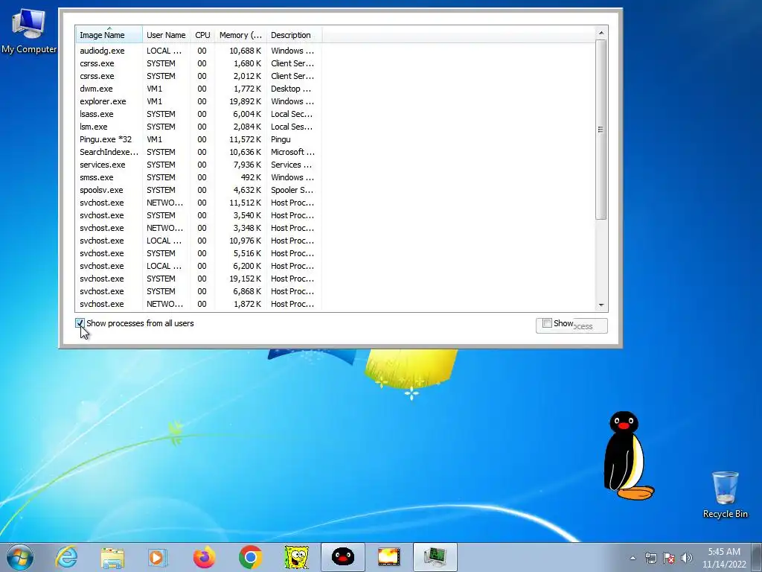762x572 pixels.
Task: Select the explorer.exe process
Action: pyautogui.click(x=198, y=101)
